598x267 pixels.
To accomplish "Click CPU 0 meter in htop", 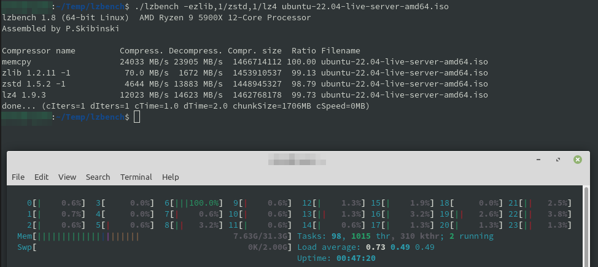I will pyautogui.click(x=56, y=203).
